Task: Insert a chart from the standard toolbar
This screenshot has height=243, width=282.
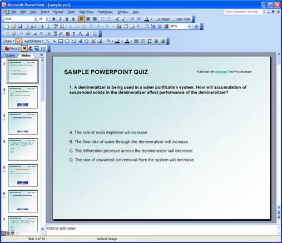Action: pyautogui.click(x=119, y=27)
